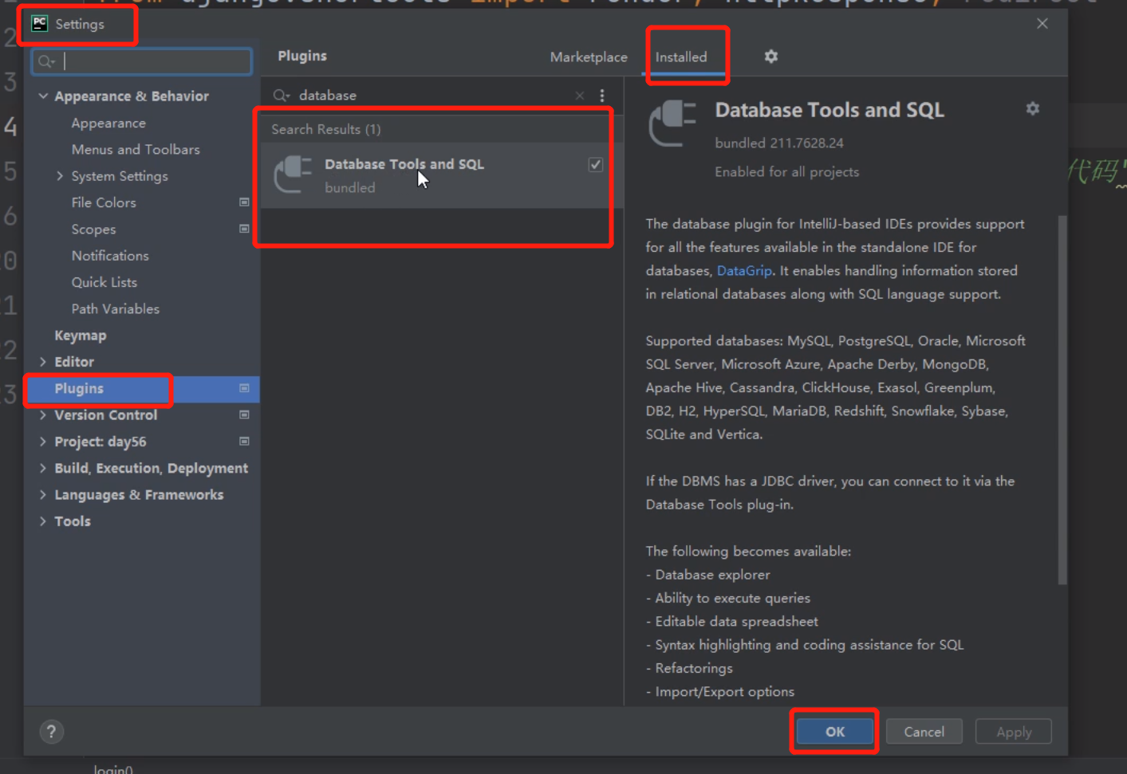Click the Cancel button
Image resolution: width=1127 pixels, height=774 pixels.
coord(924,732)
